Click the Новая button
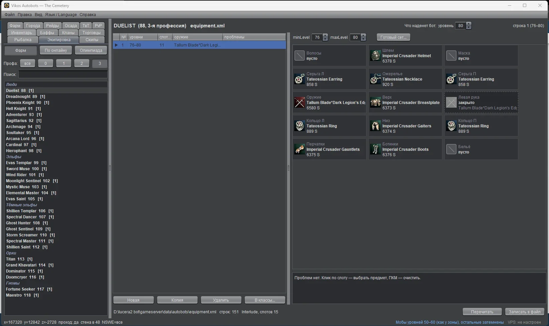 click(x=133, y=300)
